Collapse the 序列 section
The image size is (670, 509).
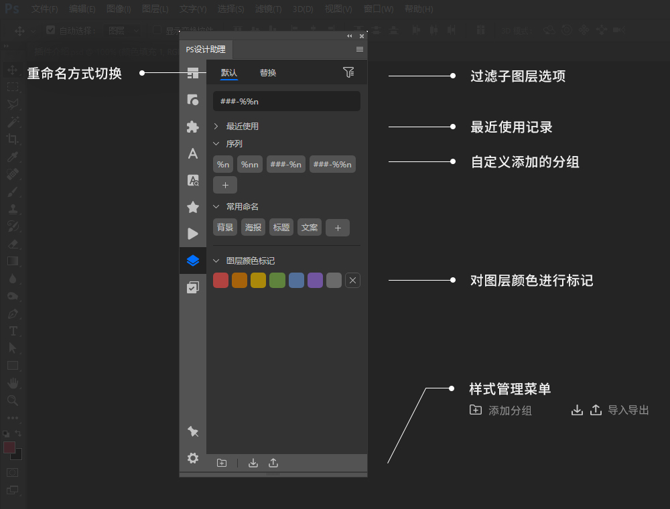(x=216, y=144)
